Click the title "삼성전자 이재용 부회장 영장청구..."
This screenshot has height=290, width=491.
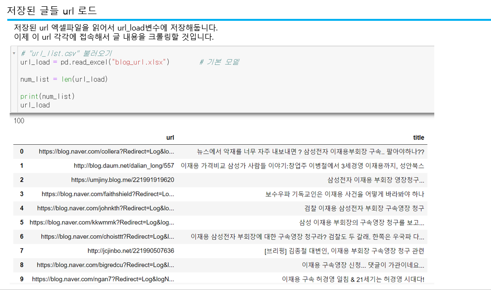click(x=376, y=180)
